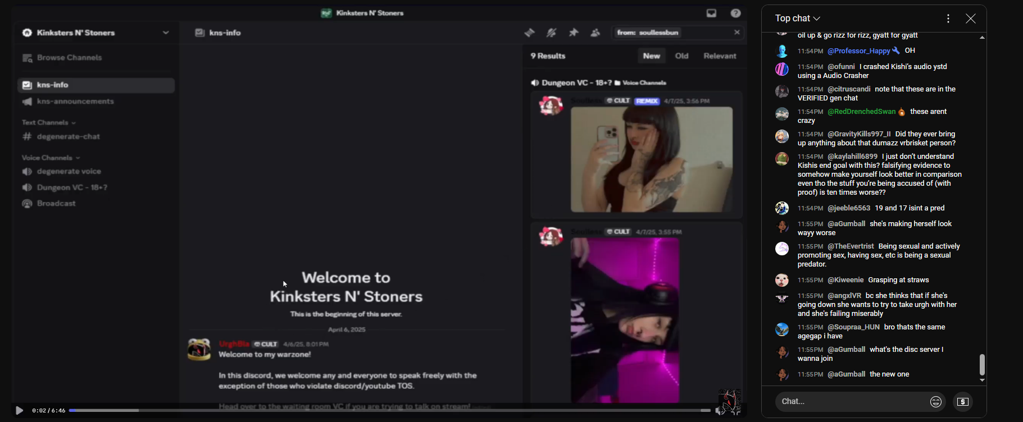This screenshot has width=1023, height=422.
Task: Collapse the Voice Channels category
Action: pyautogui.click(x=51, y=158)
